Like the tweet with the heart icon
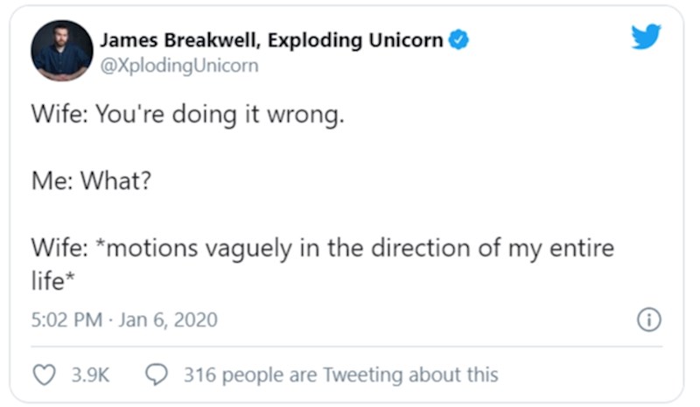The image size is (700, 407). pos(44,375)
